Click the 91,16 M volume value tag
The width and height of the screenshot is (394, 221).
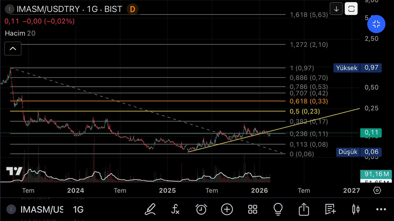(x=376, y=174)
